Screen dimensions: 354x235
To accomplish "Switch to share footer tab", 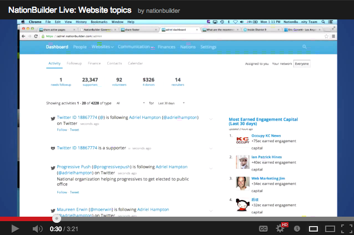I will click(x=138, y=29).
